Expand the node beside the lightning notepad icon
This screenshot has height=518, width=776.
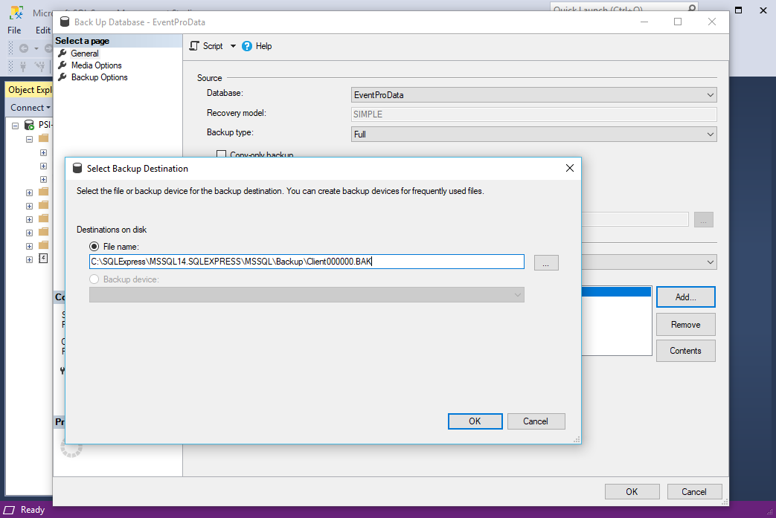29,259
